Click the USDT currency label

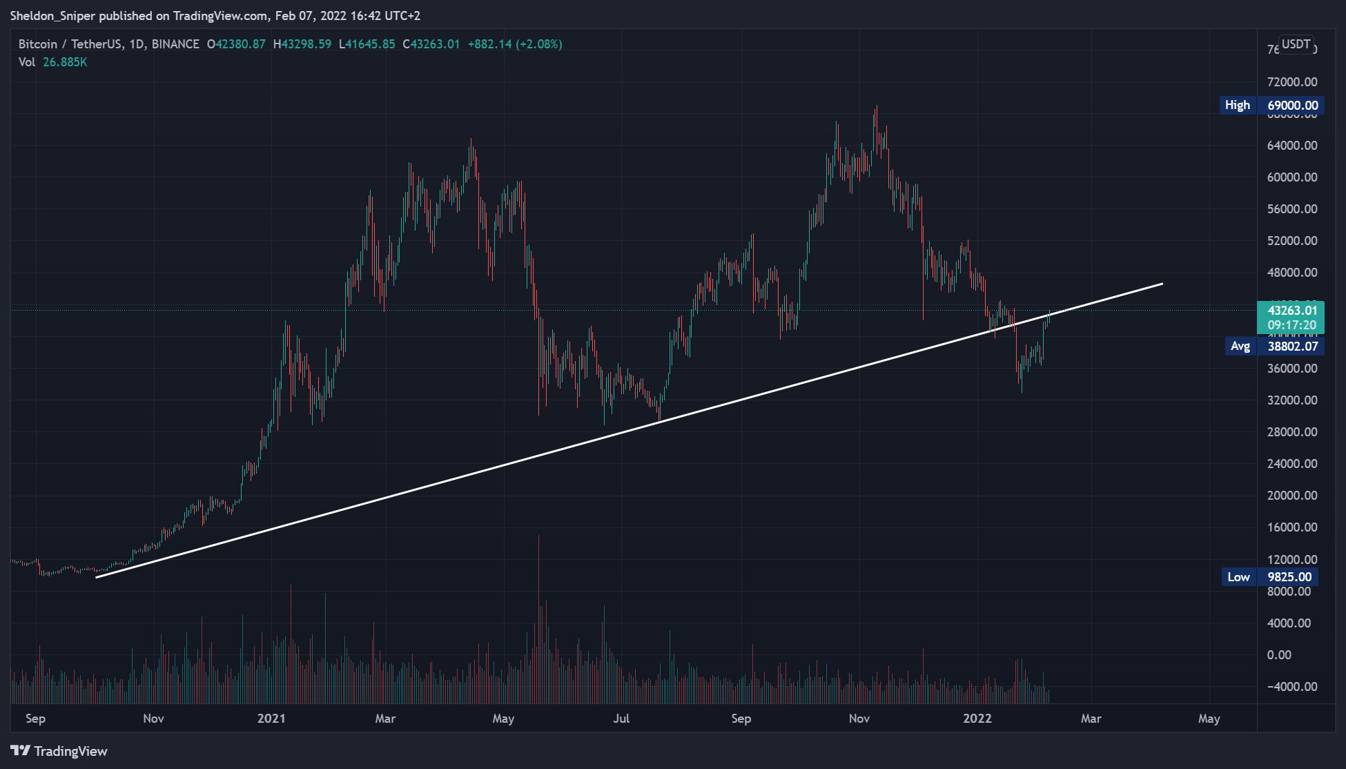(x=1296, y=44)
